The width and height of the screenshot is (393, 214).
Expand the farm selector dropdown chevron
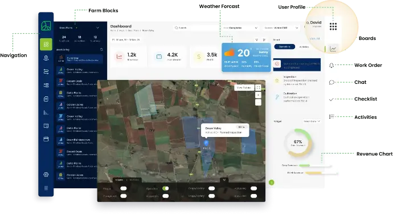coord(97,28)
